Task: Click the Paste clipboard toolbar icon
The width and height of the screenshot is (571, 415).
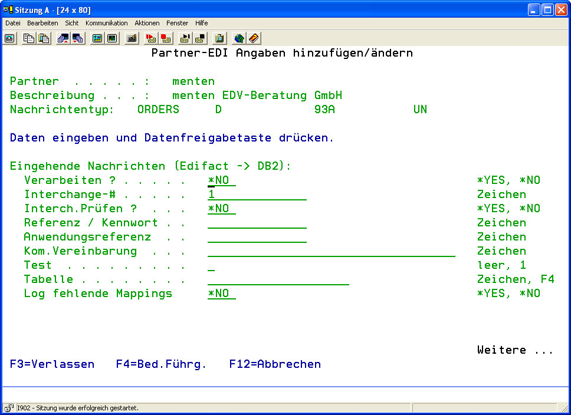Action: click(x=44, y=38)
